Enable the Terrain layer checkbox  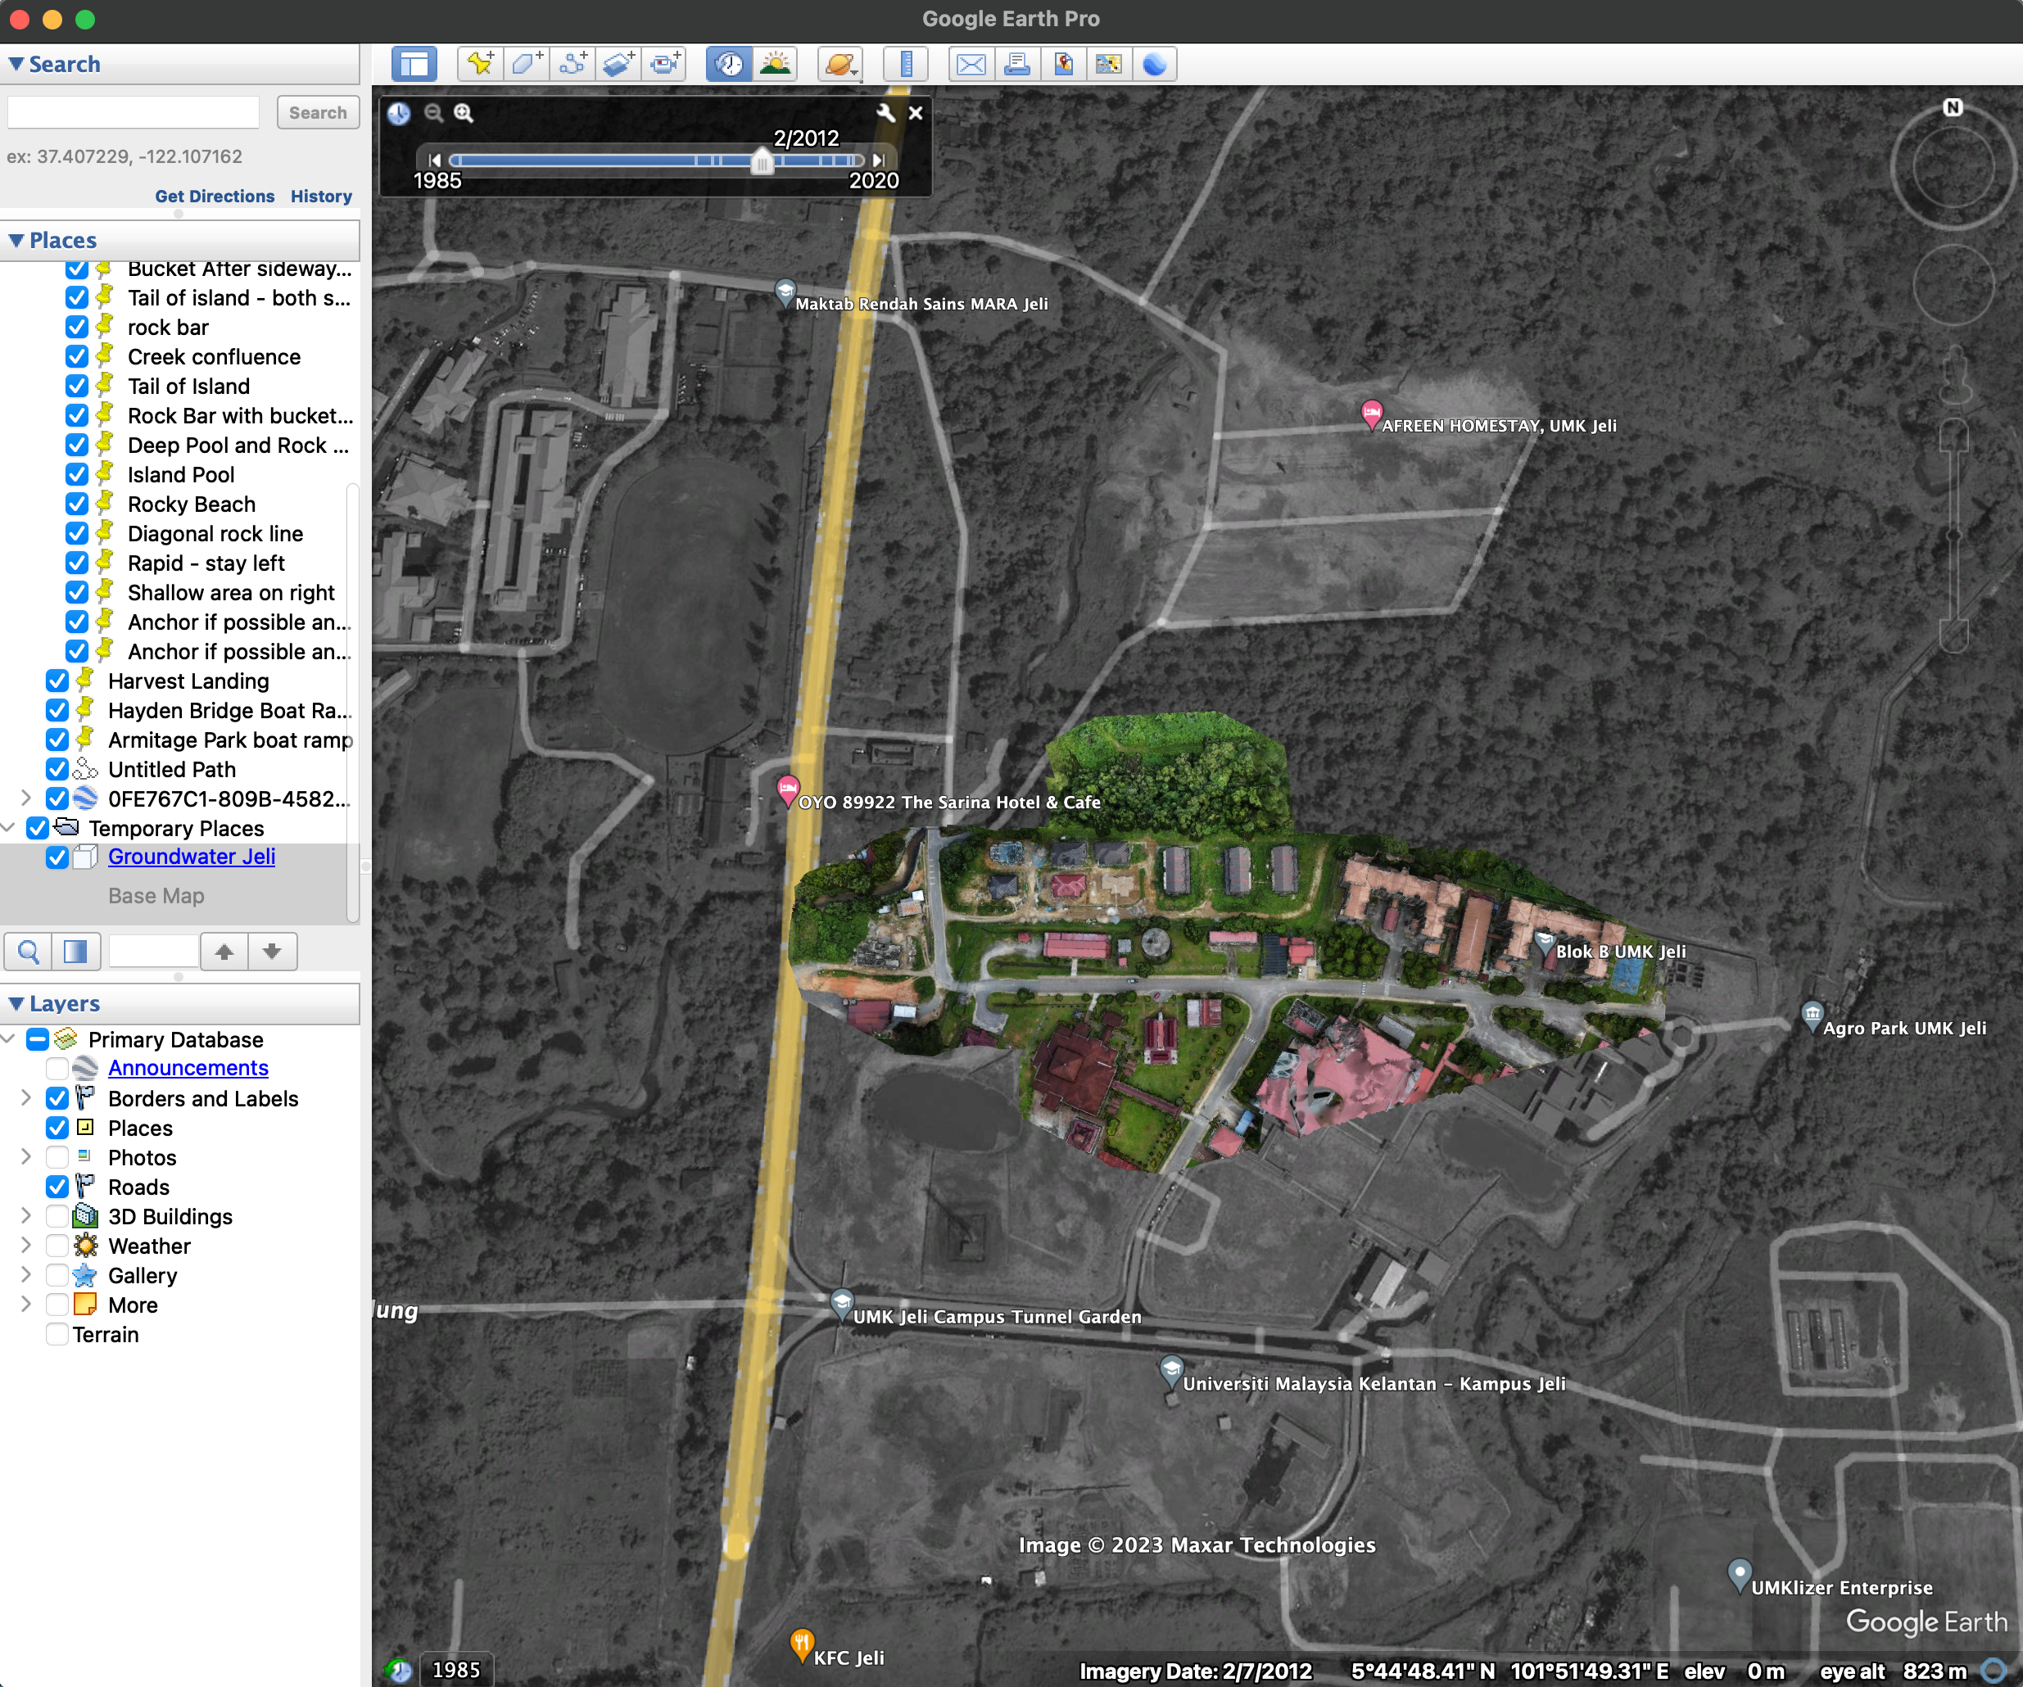pyautogui.click(x=57, y=1334)
